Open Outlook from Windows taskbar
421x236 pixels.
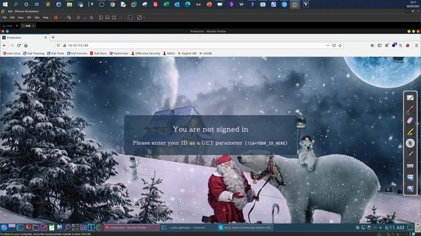[177, 5]
